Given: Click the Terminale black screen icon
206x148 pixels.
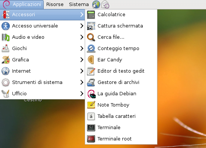Looking at the screenshot, I should click(x=91, y=128).
